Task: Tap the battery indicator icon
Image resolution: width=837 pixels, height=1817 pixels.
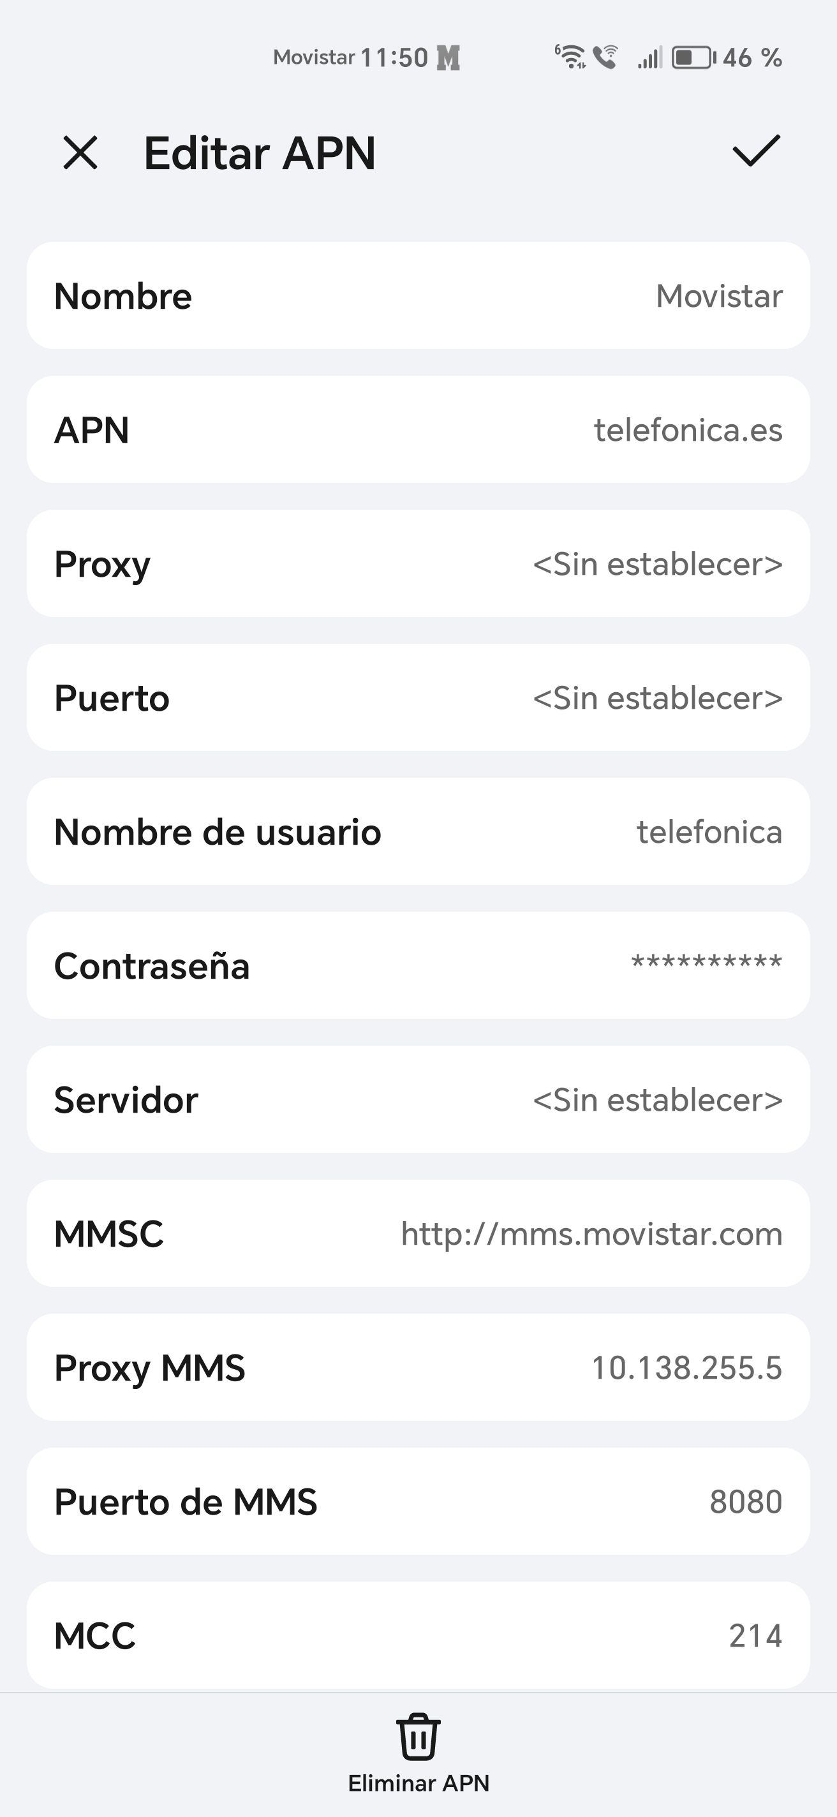Action: (693, 57)
